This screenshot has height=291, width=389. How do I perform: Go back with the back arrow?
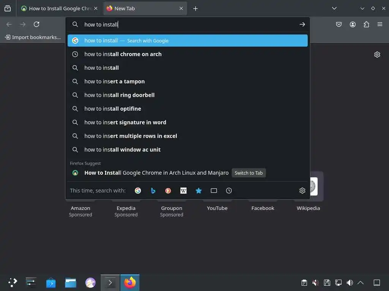pos(9,24)
